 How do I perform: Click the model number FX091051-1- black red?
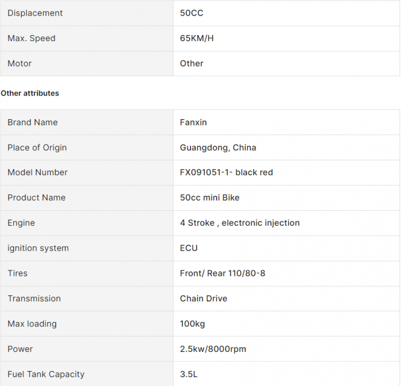click(x=227, y=172)
